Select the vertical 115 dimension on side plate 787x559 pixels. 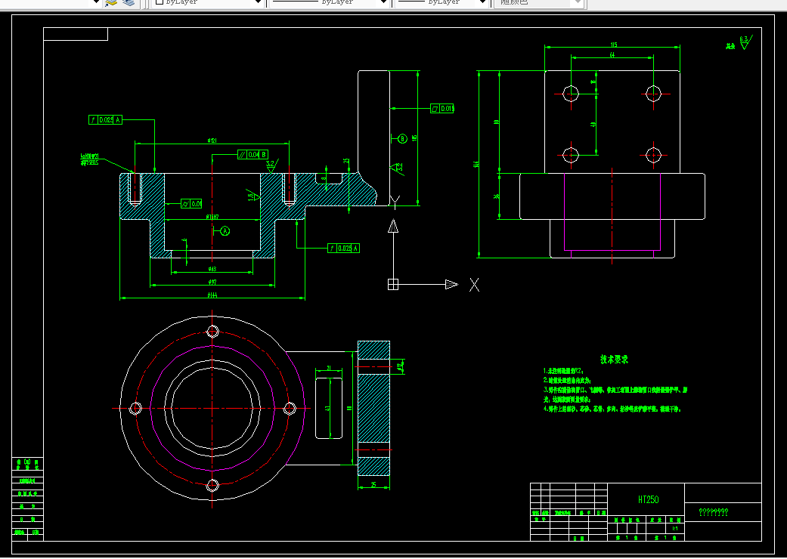point(414,137)
